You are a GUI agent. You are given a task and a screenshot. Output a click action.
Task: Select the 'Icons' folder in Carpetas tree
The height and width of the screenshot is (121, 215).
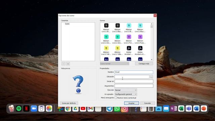[67, 24]
